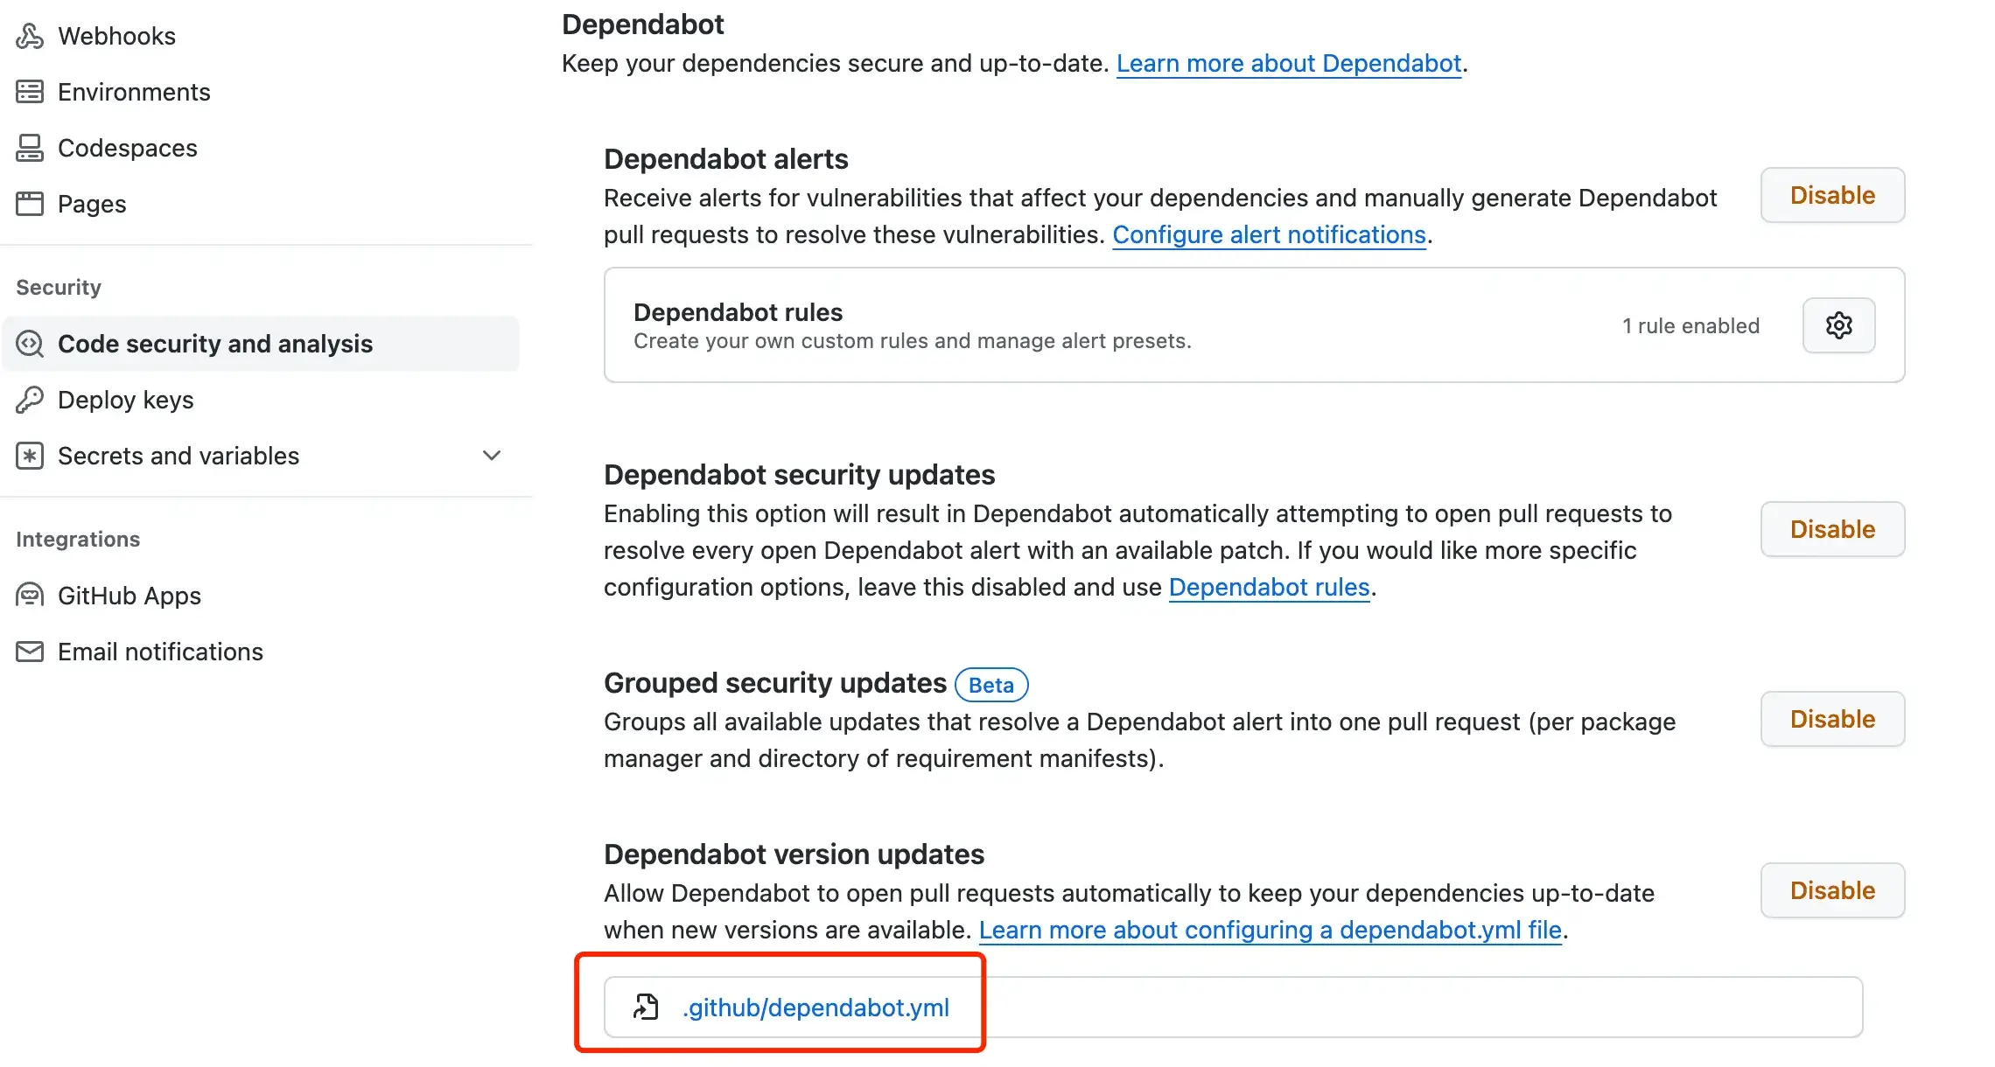This screenshot has width=1995, height=1067.
Task: Disable Dependabot alerts
Action: click(1832, 195)
